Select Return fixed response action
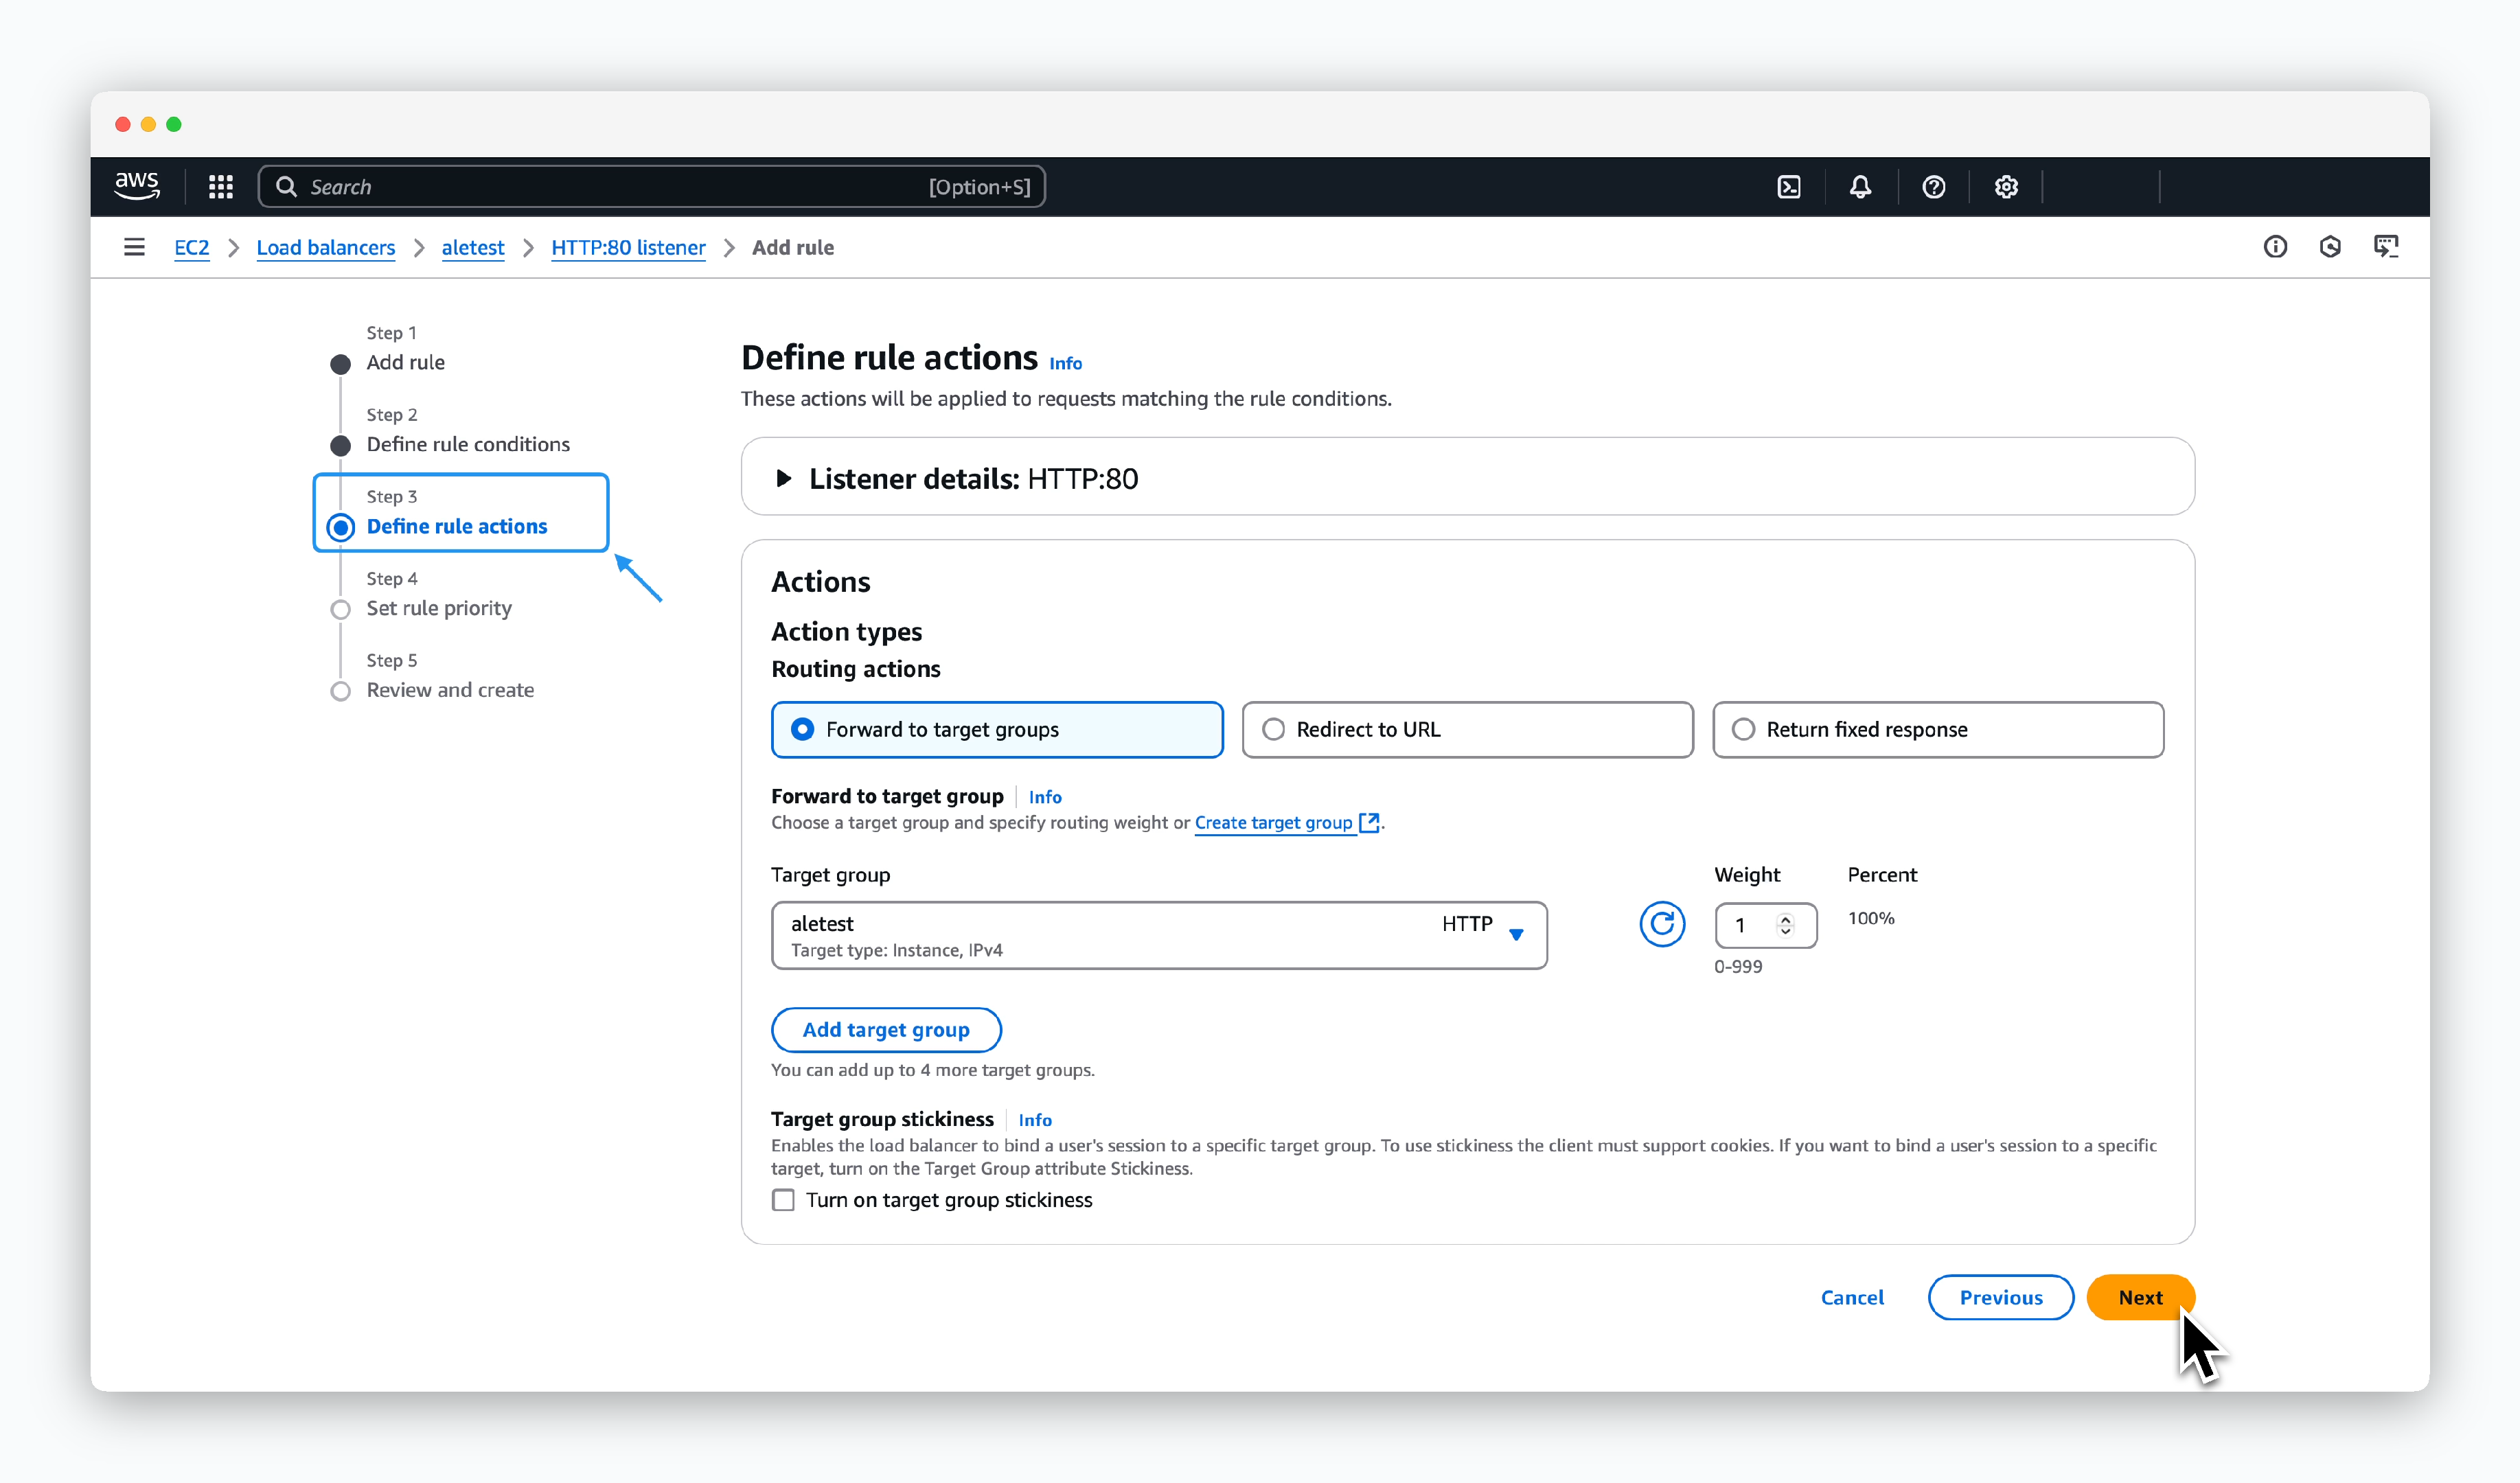The image size is (2520, 1483). coord(1937,729)
